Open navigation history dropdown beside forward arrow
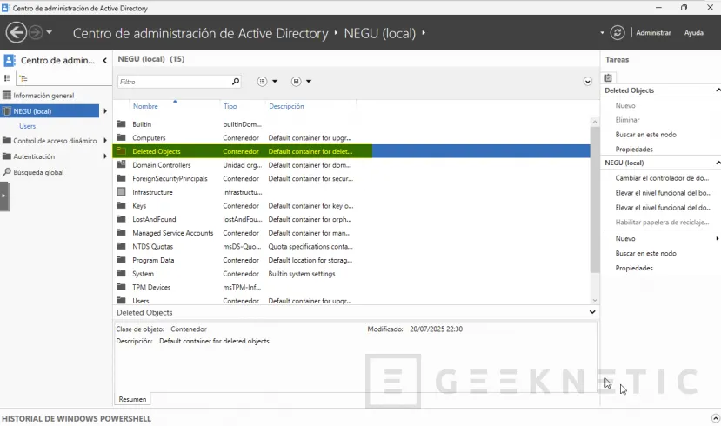This screenshot has width=721, height=426. (49, 33)
